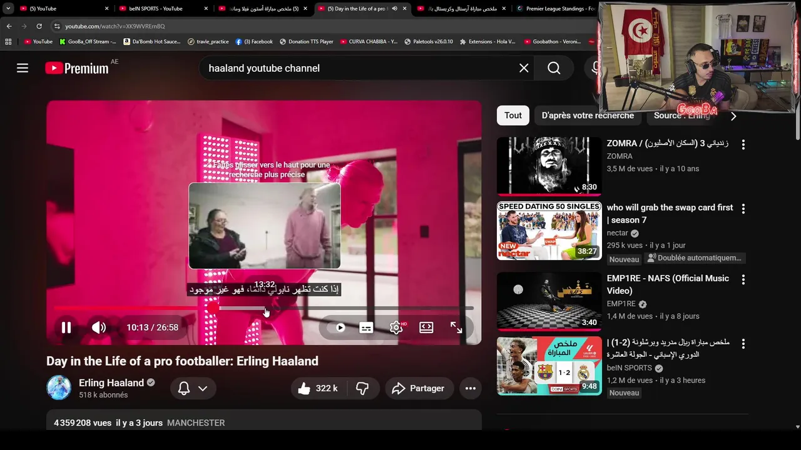Open the YouTube hamburger guide menu

tap(23, 68)
